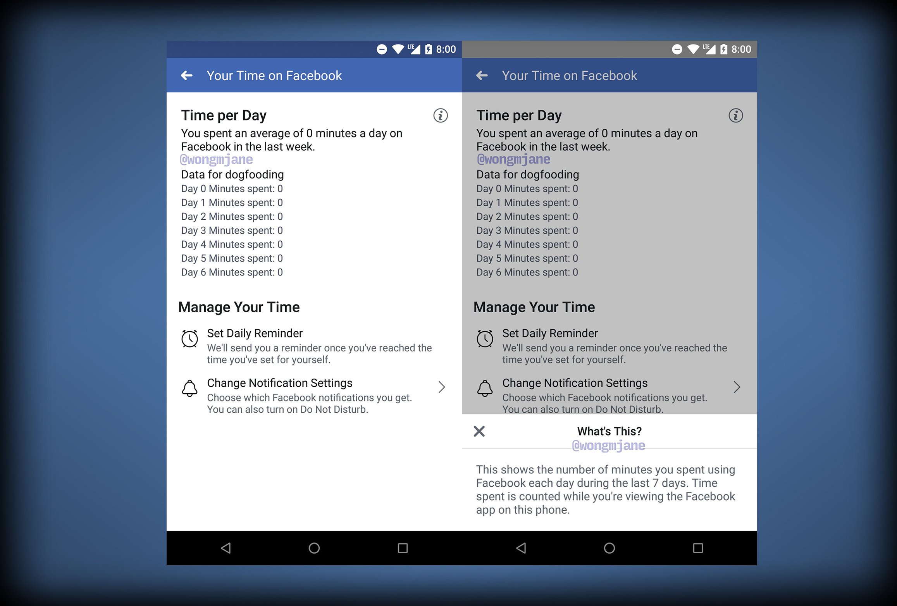Tap LTE signal icon on right phone

709,49
